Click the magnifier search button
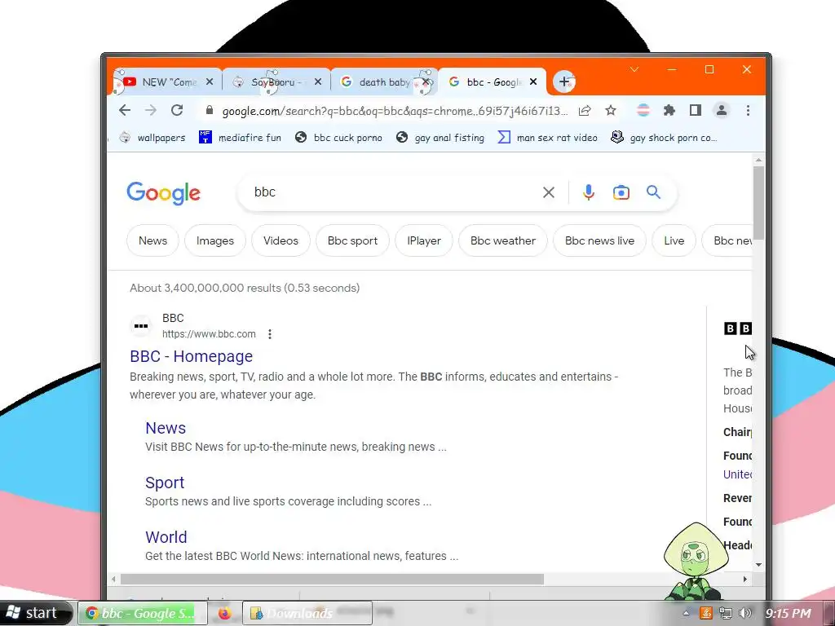835x626 pixels. coord(653,192)
